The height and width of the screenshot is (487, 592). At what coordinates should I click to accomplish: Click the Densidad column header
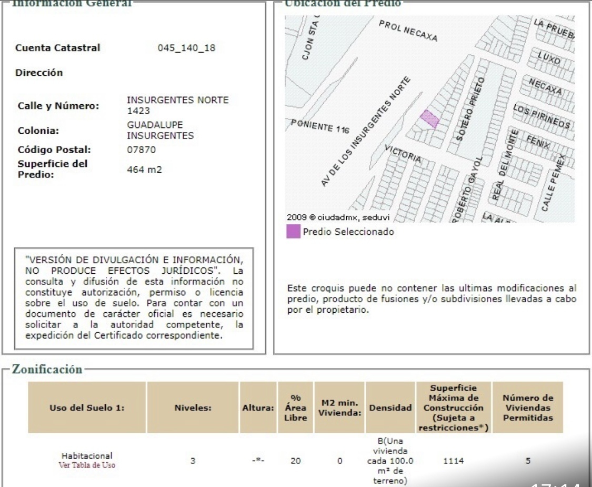click(390, 408)
